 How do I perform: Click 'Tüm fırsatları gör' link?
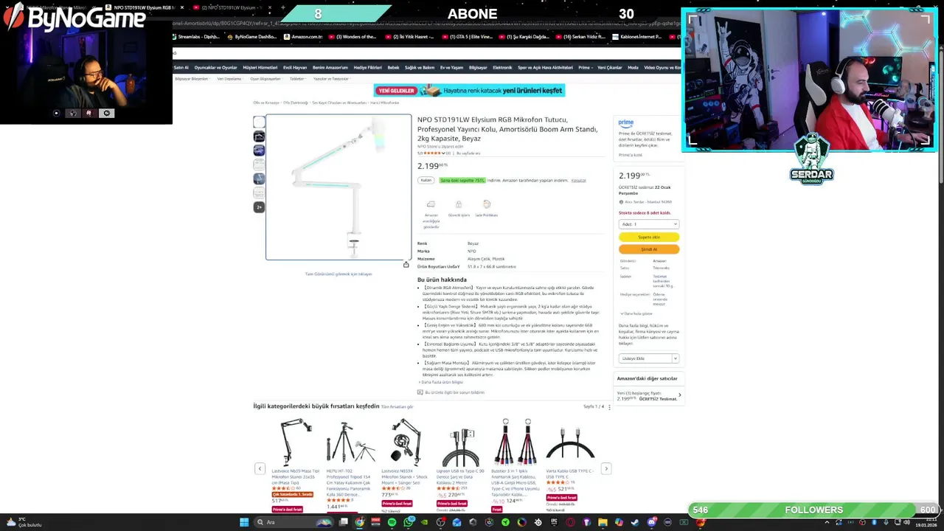pos(397,407)
